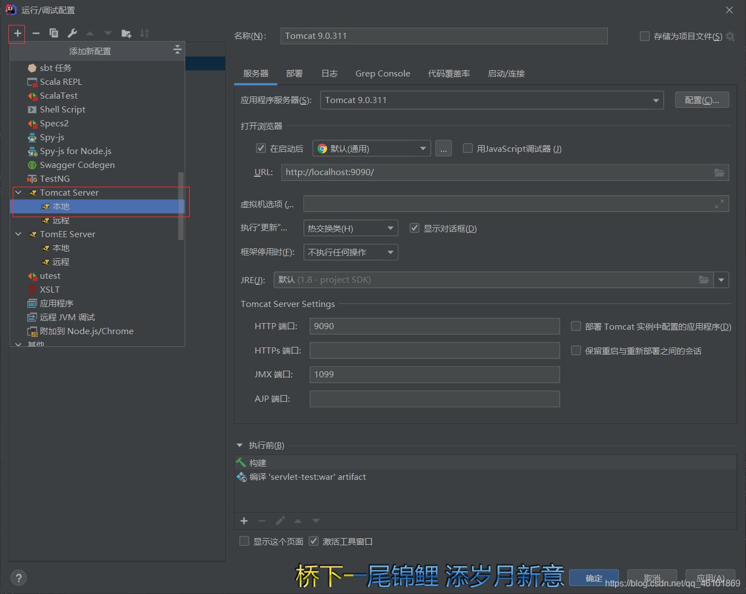The width and height of the screenshot is (746, 594).
Task: Switch to the Grep Console tab
Action: (x=383, y=74)
